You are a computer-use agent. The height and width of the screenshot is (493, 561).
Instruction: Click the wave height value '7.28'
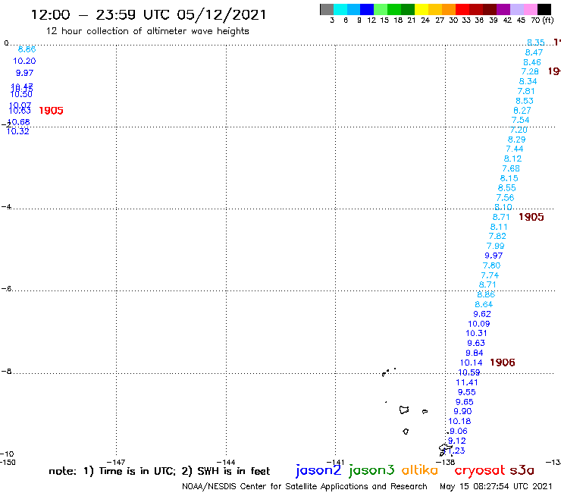pos(530,71)
